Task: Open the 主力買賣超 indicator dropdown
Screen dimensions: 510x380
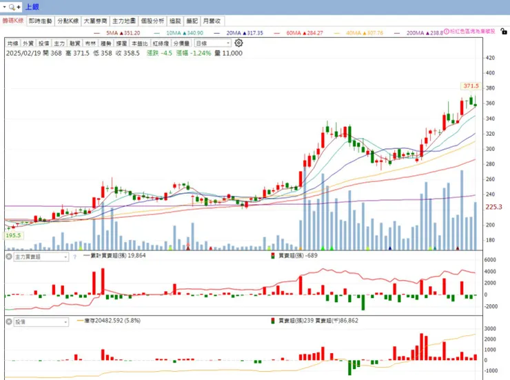Action: [x=41, y=257]
